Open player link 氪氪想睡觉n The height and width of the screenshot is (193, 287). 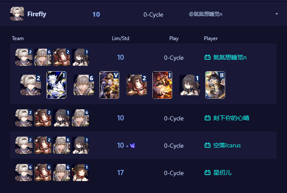pyautogui.click(x=230, y=58)
